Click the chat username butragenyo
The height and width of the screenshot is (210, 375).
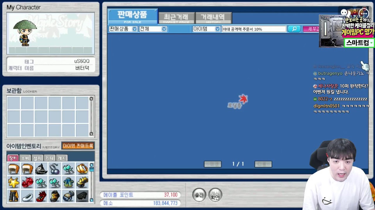pyautogui.click(x=330, y=73)
